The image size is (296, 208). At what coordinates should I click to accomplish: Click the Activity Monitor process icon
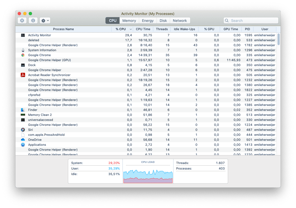(x=23, y=35)
